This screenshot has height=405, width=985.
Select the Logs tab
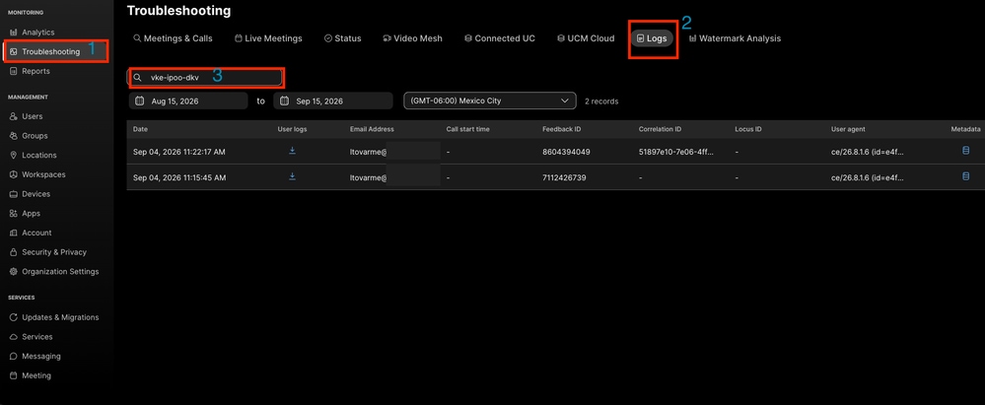click(652, 38)
